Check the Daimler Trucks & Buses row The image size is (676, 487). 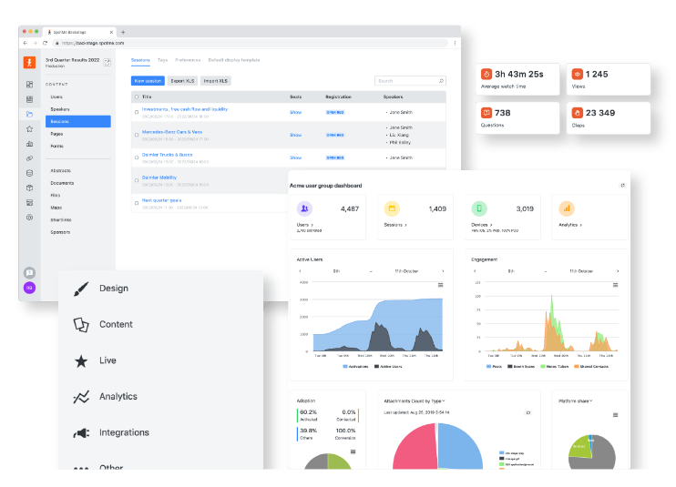pos(137,157)
